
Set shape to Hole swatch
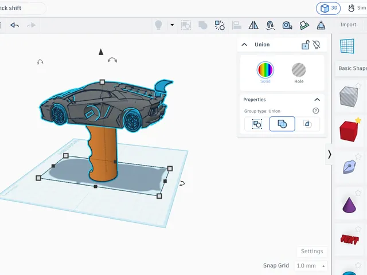click(299, 70)
